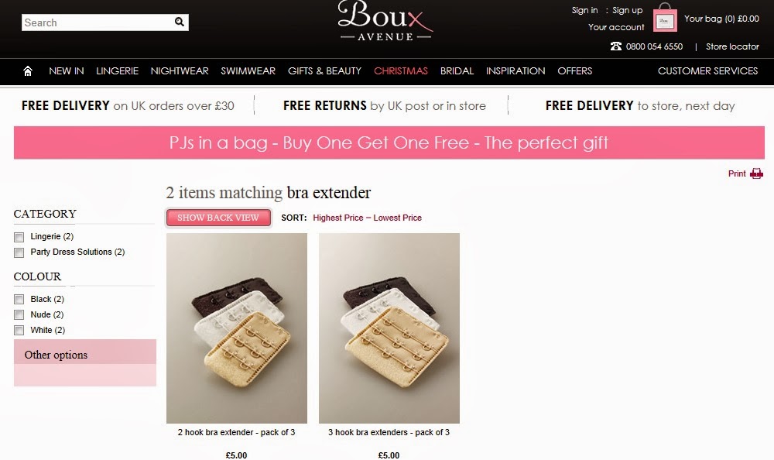Viewport: 774px width, 460px height.
Task: Select the White colour checkbox
Action: point(19,330)
